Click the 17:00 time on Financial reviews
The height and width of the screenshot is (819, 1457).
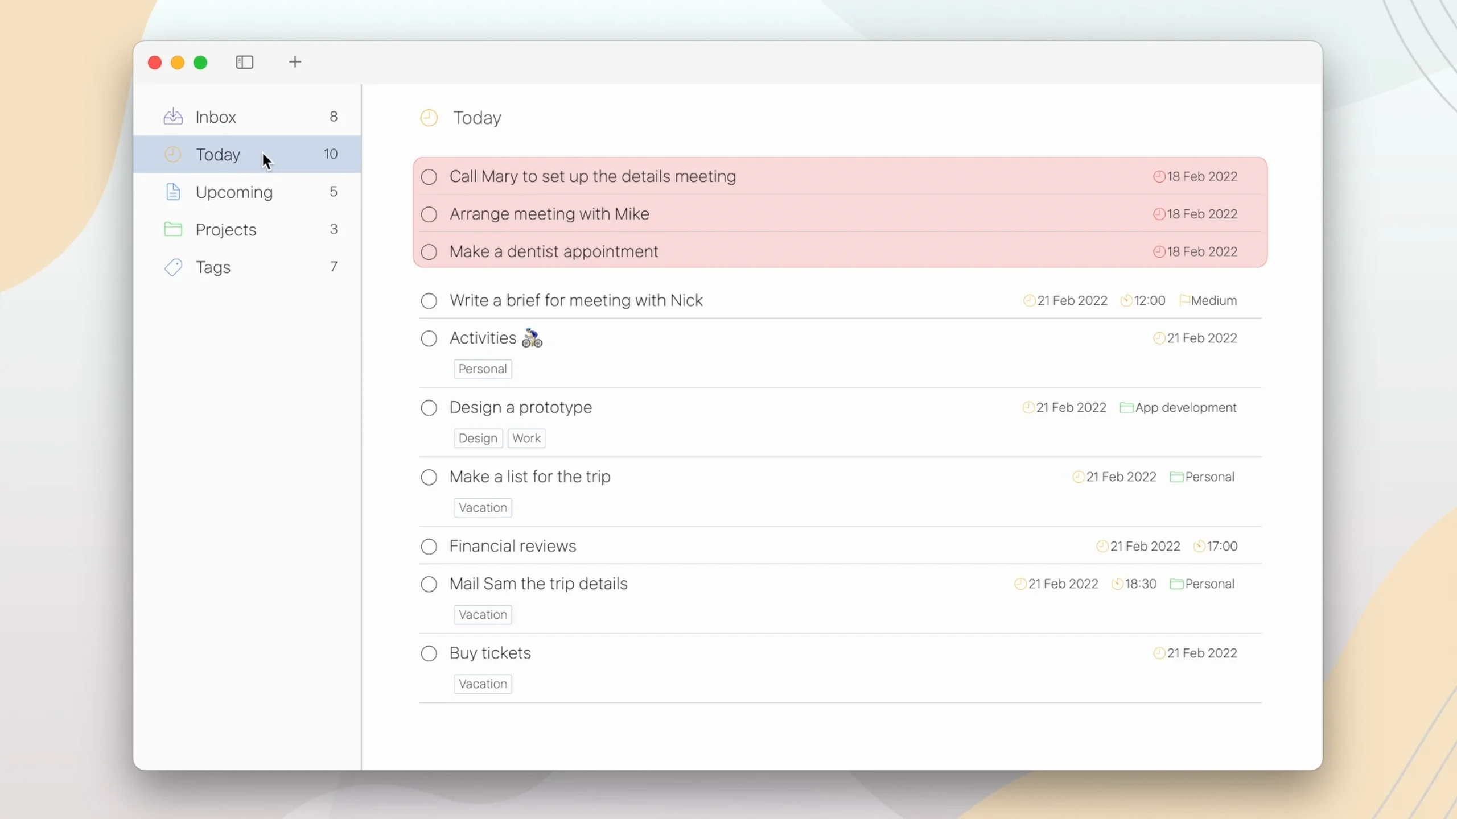pyautogui.click(x=1221, y=546)
